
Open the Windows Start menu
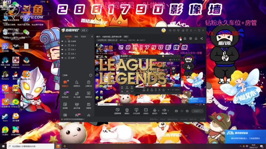[3, 146]
